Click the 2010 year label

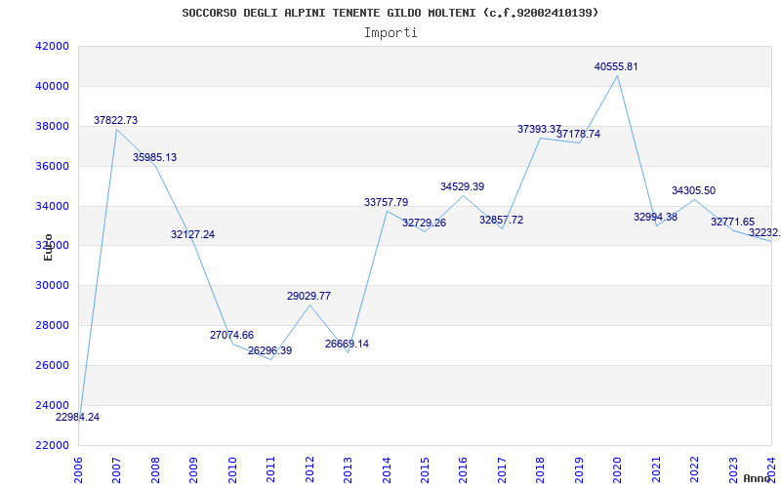232,469
